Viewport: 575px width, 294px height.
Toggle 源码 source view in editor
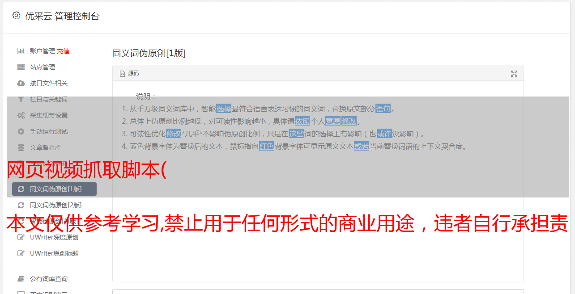(x=129, y=73)
